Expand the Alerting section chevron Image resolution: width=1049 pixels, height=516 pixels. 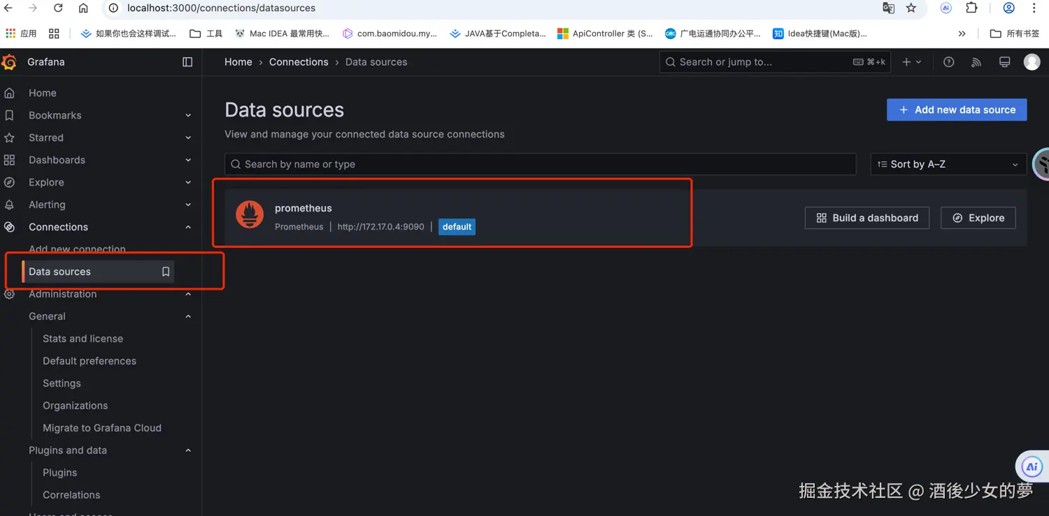pyautogui.click(x=188, y=205)
